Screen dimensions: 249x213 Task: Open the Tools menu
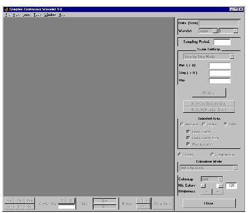click(x=37, y=15)
